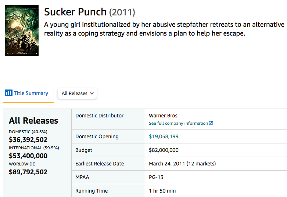Click the bar chart icon beside Title Summary

[8, 93]
